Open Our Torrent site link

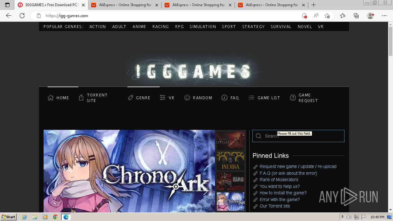(275, 206)
